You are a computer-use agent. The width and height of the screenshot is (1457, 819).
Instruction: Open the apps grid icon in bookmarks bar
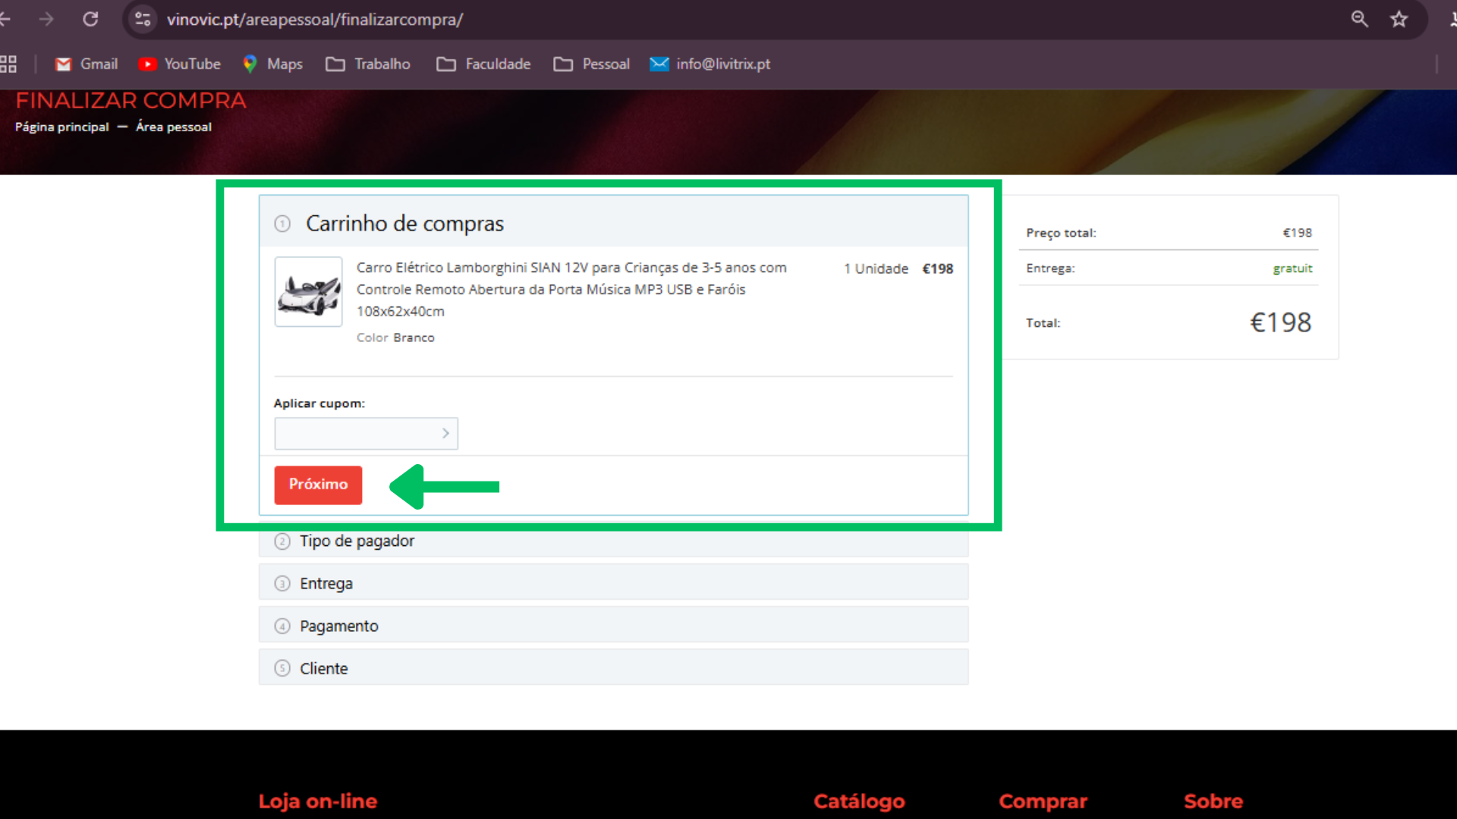[8, 64]
